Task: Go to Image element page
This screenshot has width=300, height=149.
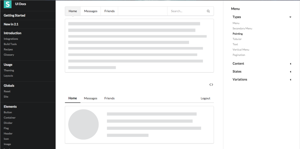Action: 7,144
